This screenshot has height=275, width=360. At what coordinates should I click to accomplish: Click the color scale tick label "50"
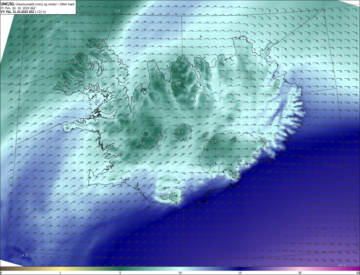point(358,273)
